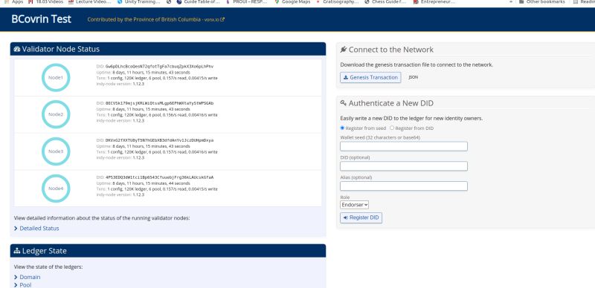
Task: Click the 'Easily write a new DID' description
Action: 411,118
